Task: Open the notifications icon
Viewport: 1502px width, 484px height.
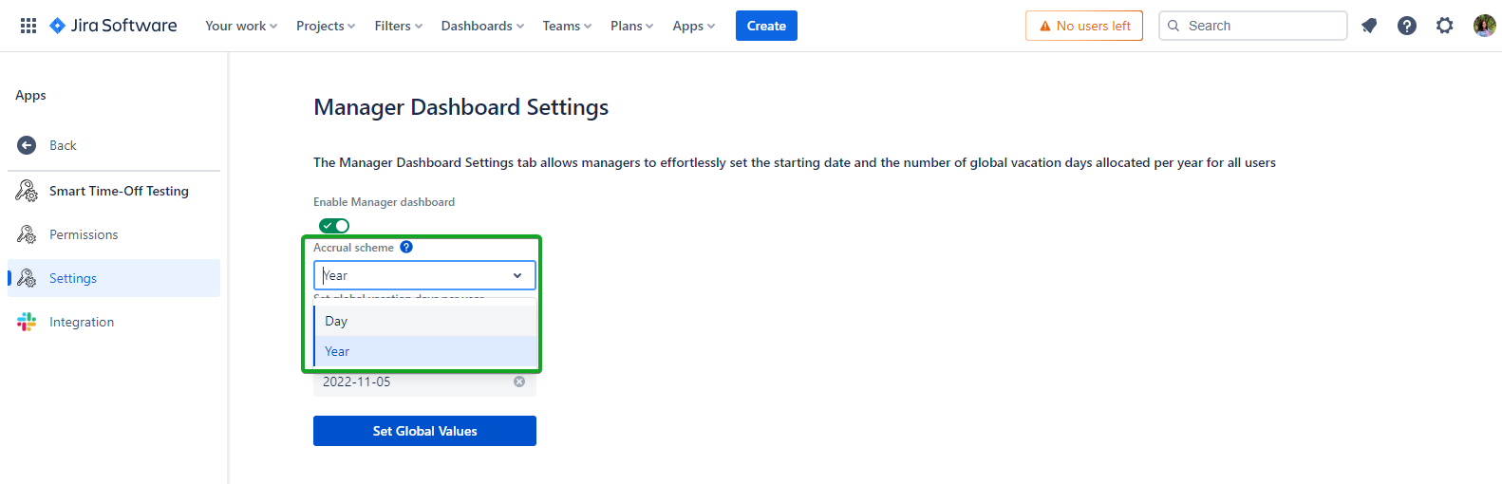Action: pos(1369,26)
